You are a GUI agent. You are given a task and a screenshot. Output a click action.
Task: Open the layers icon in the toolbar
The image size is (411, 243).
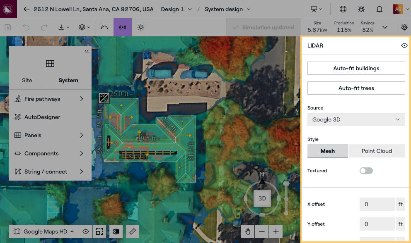pyautogui.click(x=82, y=27)
